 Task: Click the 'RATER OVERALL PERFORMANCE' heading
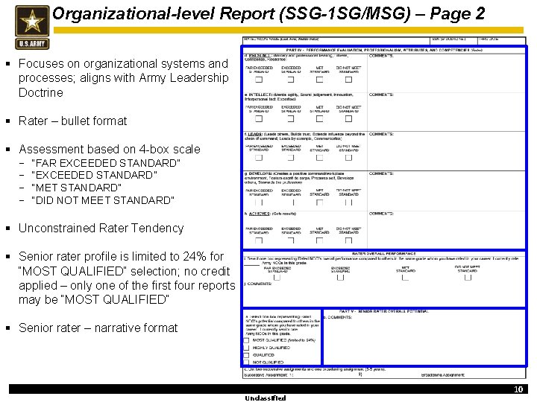tap(383, 254)
